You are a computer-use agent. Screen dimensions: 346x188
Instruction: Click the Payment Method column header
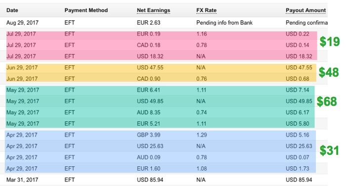[86, 10]
